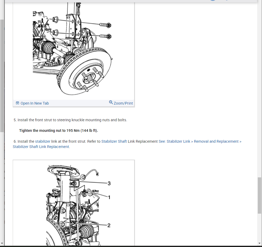262x247 pixels.
Task: Click the Open In New Tab icon
Action: coord(17,103)
